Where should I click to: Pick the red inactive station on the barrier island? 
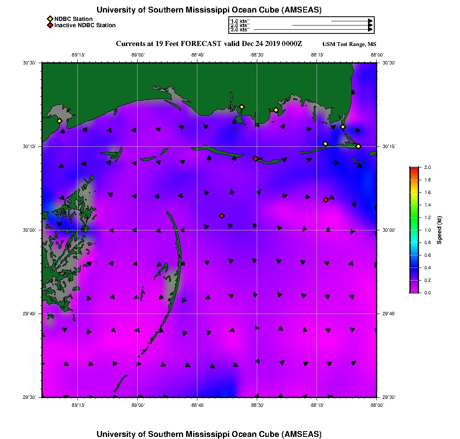point(256,158)
